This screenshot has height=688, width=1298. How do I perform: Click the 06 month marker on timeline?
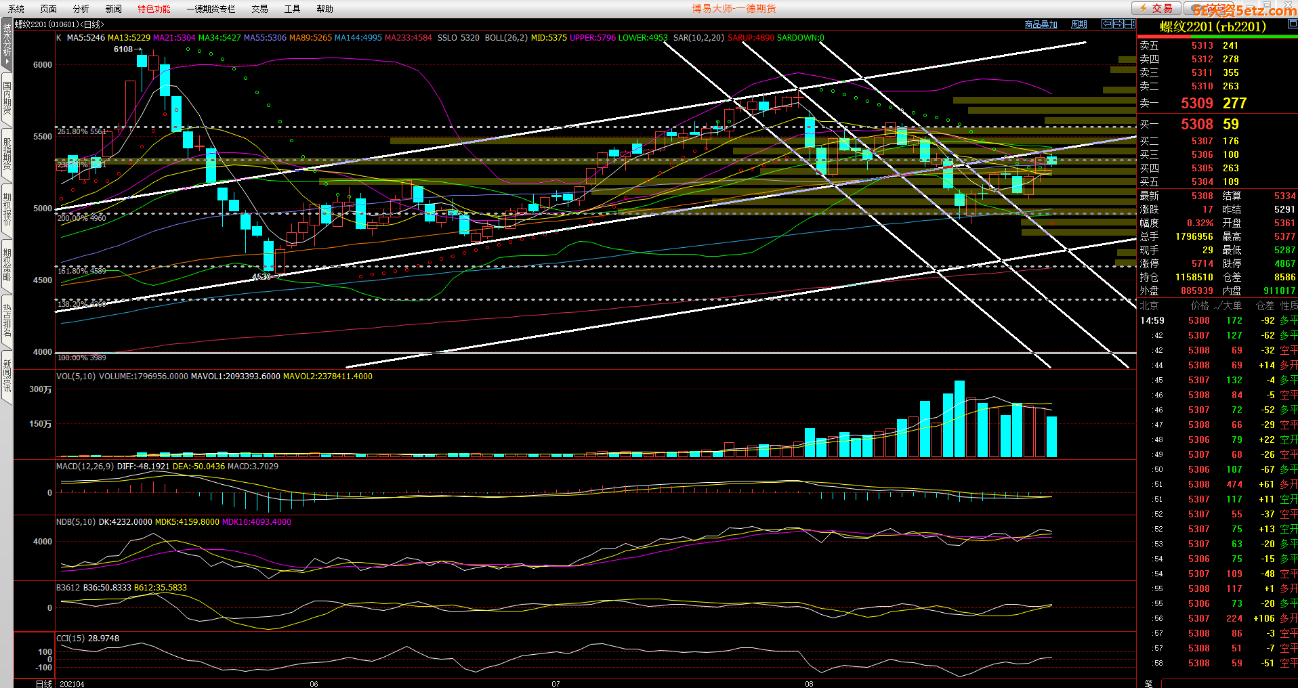click(x=314, y=684)
